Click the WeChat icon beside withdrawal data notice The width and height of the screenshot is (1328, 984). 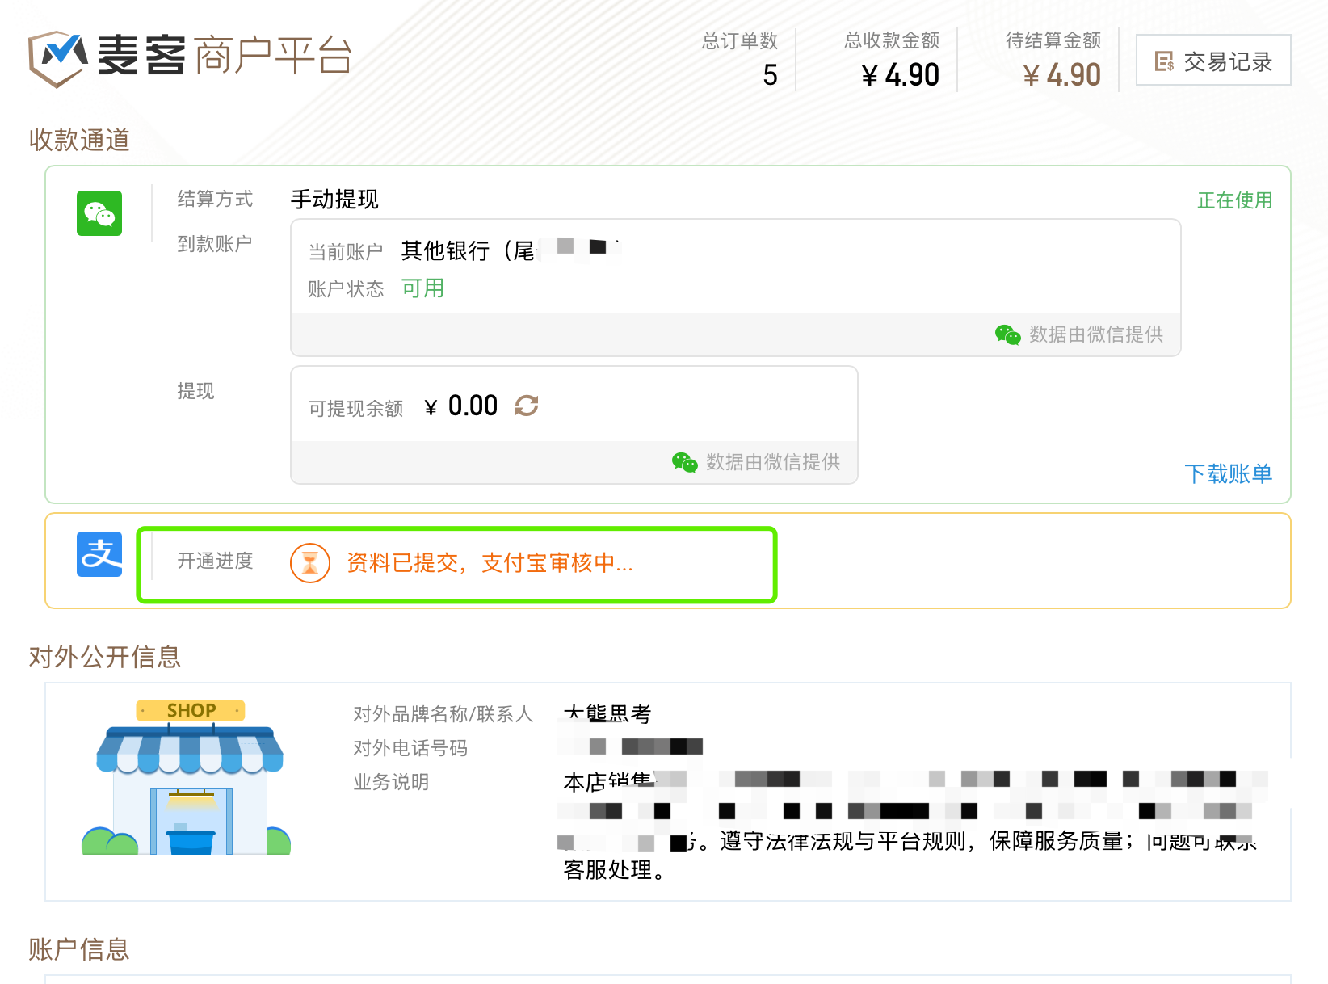684,462
